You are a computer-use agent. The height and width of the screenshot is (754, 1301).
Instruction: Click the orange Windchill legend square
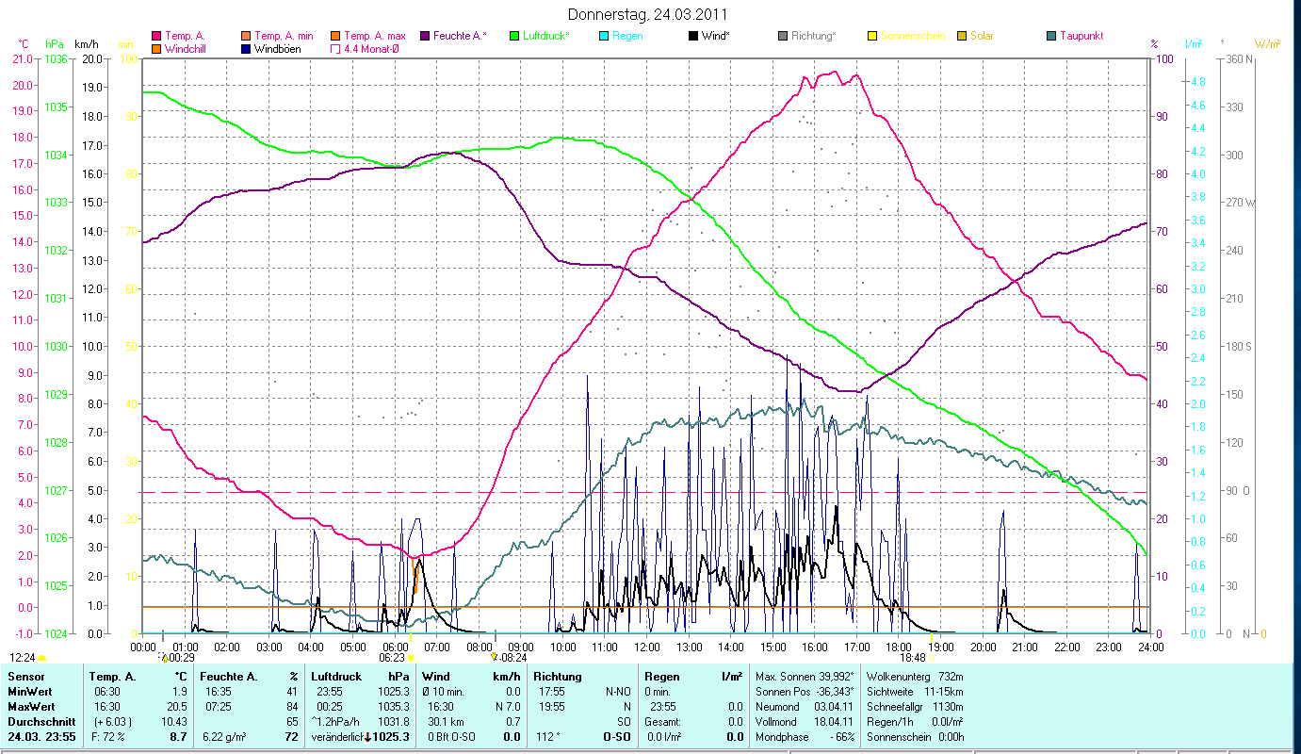(x=156, y=48)
